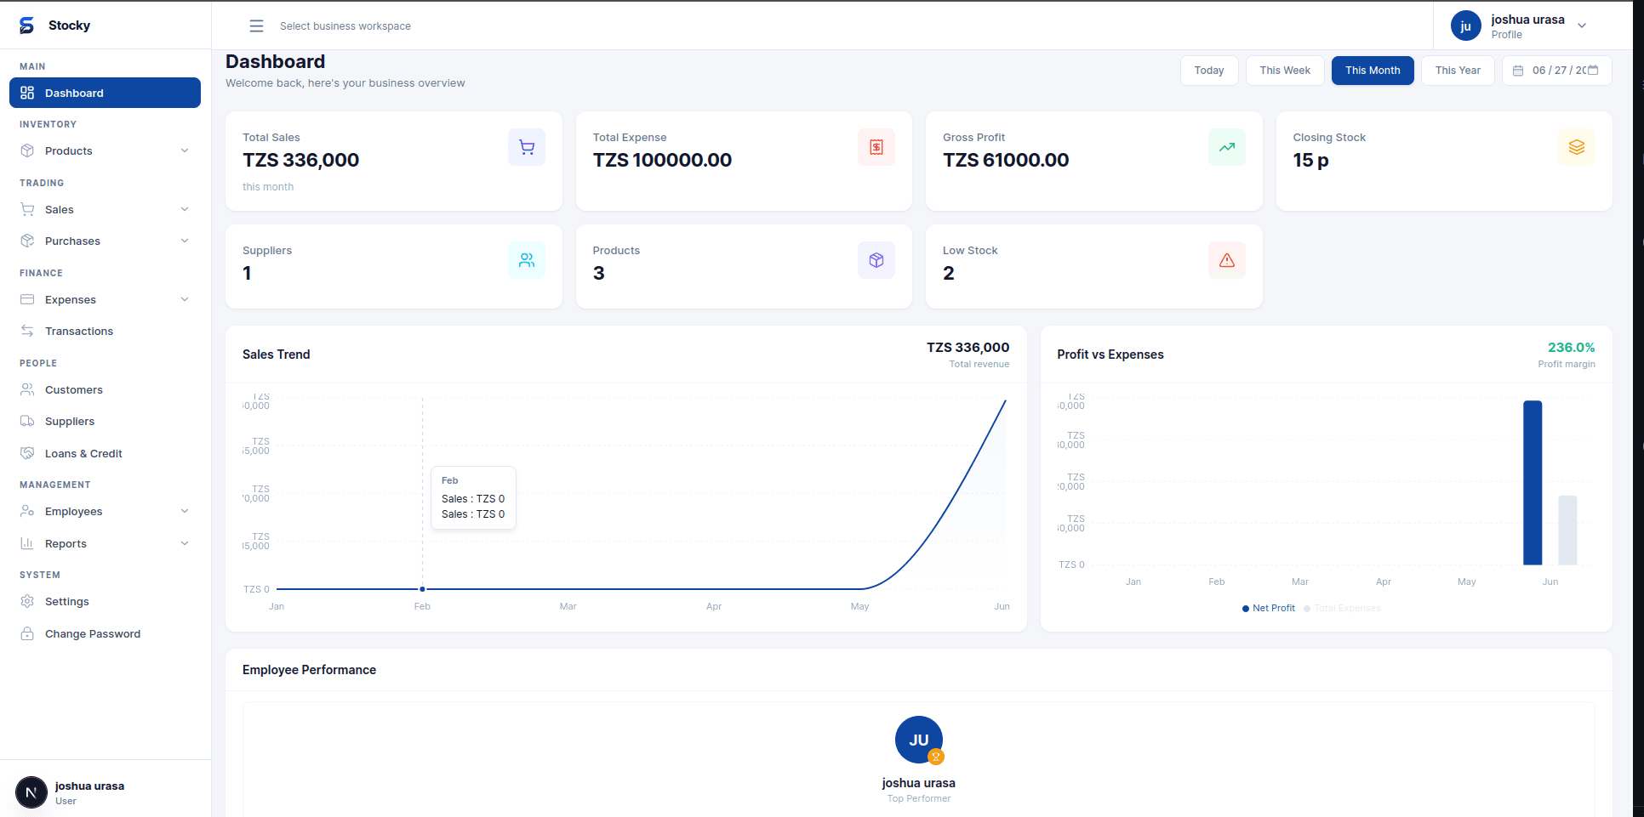Viewport: 1644px width, 817px height.
Task: Go to the Suppliers menu item in the sidebar
Action: (x=105, y=421)
